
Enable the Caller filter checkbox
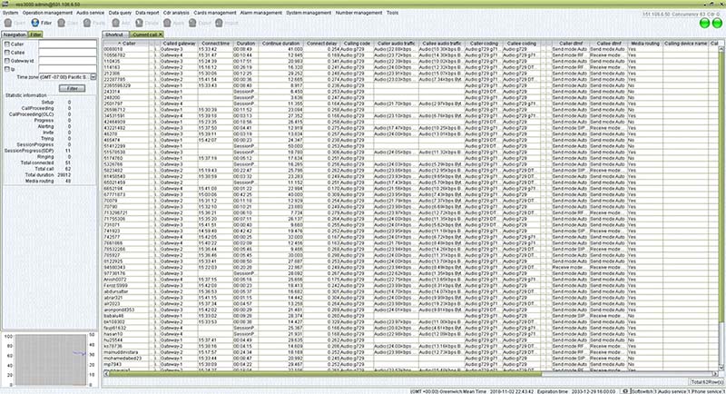click(7, 44)
